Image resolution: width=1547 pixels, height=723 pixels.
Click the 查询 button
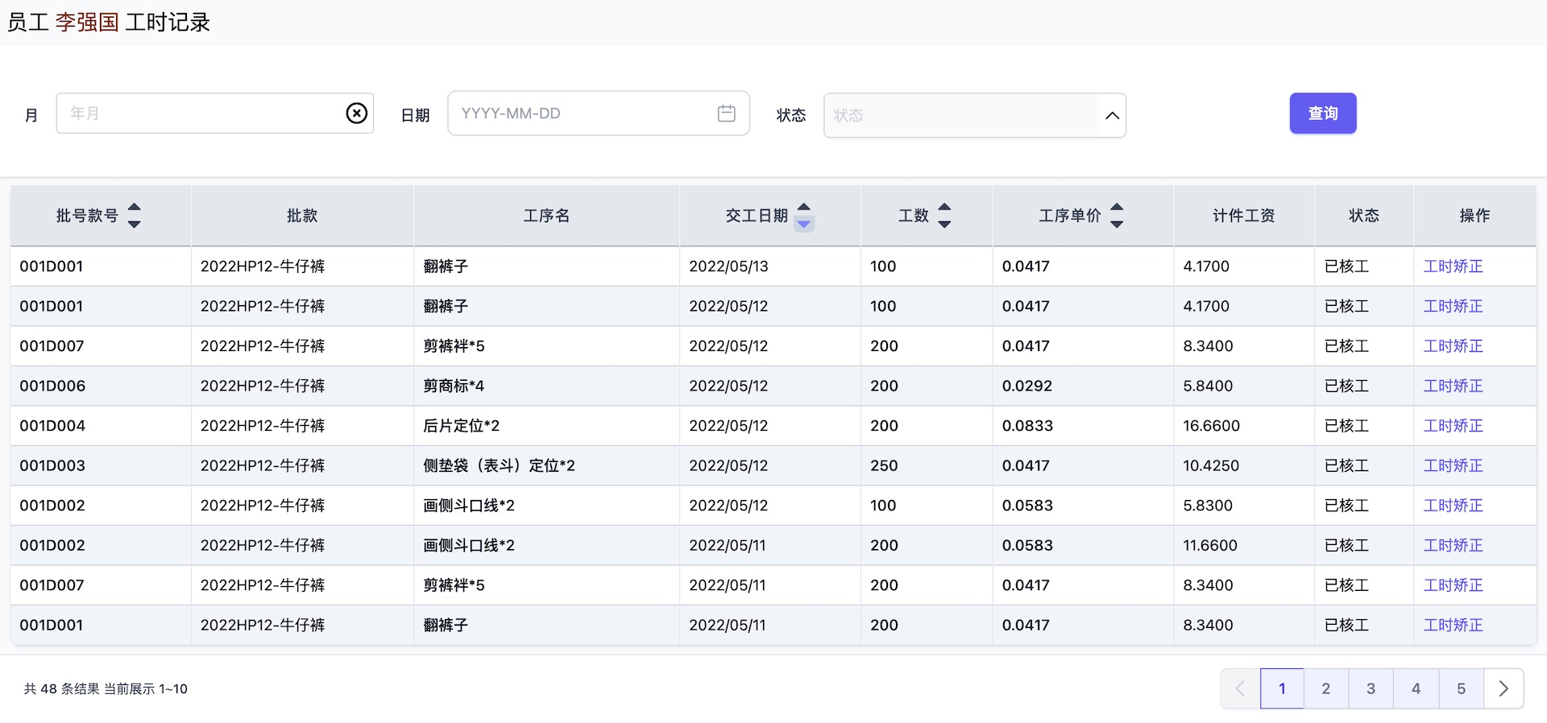[x=1322, y=114]
